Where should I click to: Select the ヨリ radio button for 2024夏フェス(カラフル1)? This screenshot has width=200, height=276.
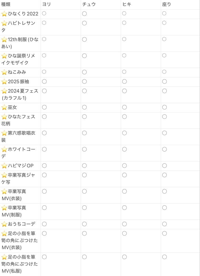point(44,91)
